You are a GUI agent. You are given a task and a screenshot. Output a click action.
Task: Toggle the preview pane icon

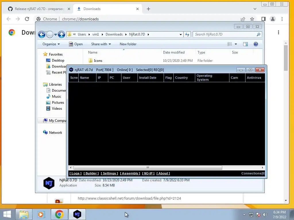245,44
